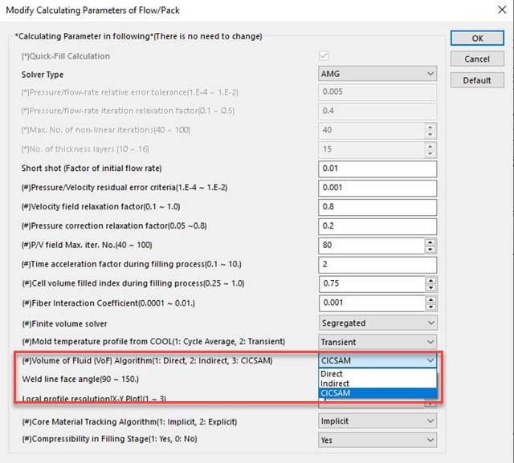
Task: Click Pressure correction relaxation factor field
Action: tap(377, 226)
